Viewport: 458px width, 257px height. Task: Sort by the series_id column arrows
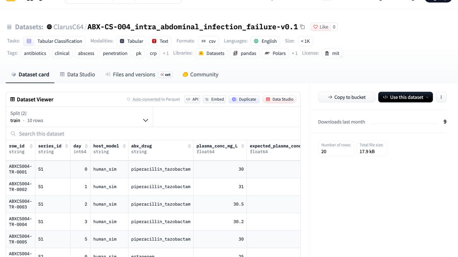[x=66, y=146]
